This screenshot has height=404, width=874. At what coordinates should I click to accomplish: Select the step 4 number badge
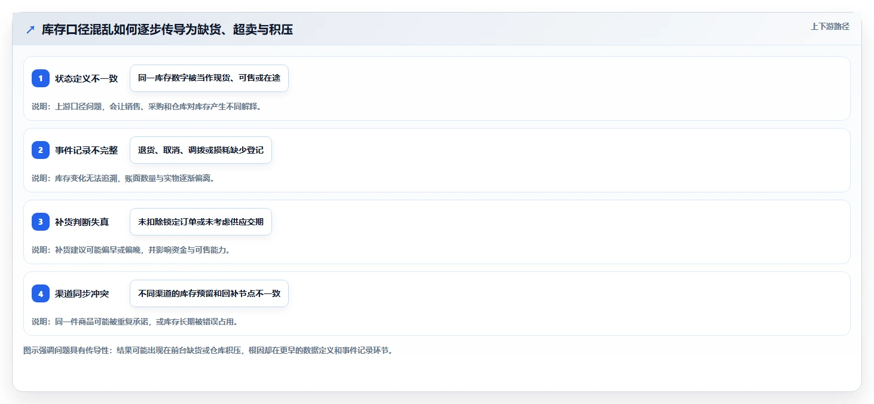tap(41, 293)
